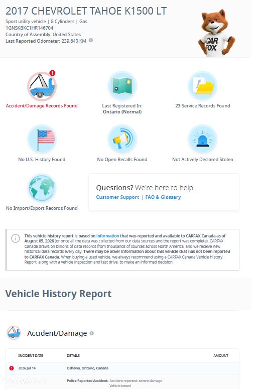Click Last Registered In: Ontario (Normal) label

pyautogui.click(x=122, y=108)
